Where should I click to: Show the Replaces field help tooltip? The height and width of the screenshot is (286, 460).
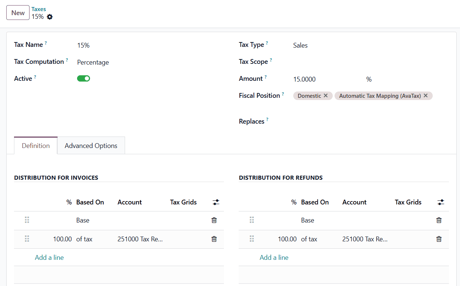click(x=268, y=118)
